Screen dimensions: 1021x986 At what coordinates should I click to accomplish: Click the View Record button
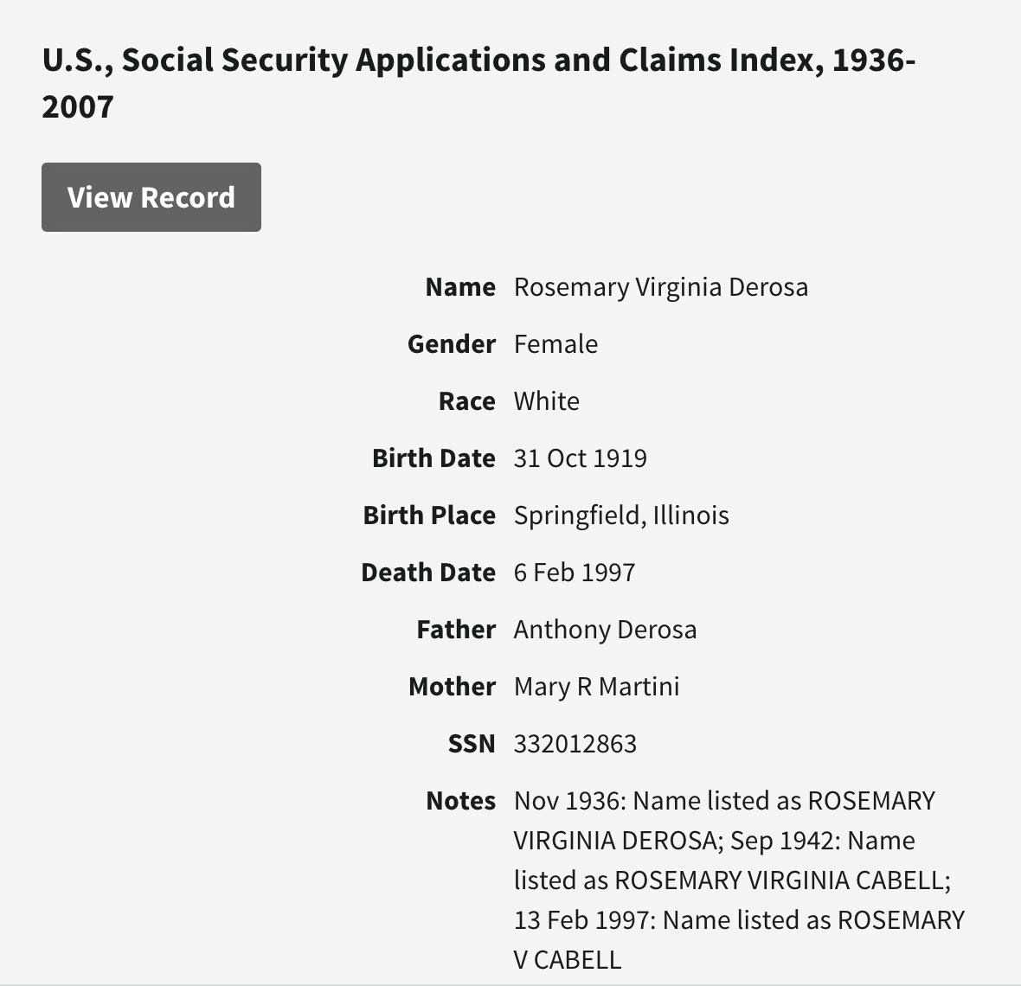pyautogui.click(x=151, y=197)
